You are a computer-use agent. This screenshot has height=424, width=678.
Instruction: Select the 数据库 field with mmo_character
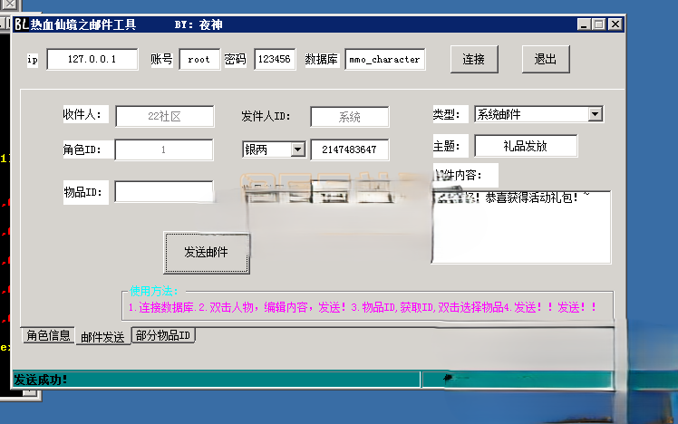tap(384, 60)
